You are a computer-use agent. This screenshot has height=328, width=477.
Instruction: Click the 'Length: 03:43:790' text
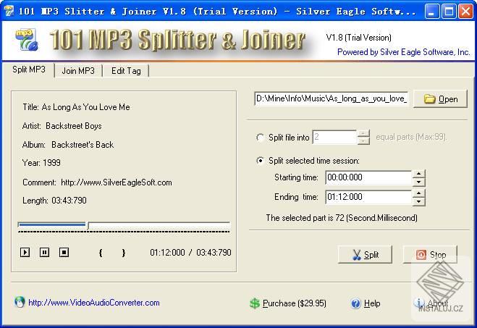pos(54,201)
